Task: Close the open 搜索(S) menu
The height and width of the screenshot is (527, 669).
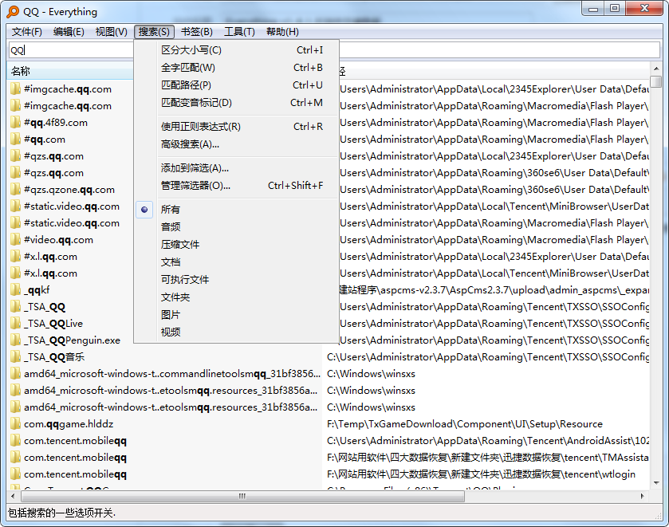Action: pyautogui.click(x=154, y=32)
